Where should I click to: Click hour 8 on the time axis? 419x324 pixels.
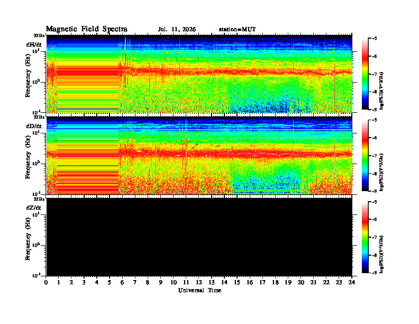pyautogui.click(x=148, y=282)
